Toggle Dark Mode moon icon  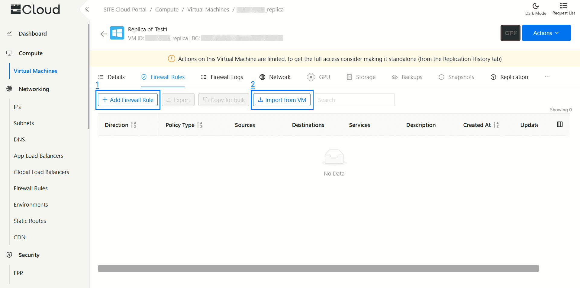pyautogui.click(x=535, y=6)
